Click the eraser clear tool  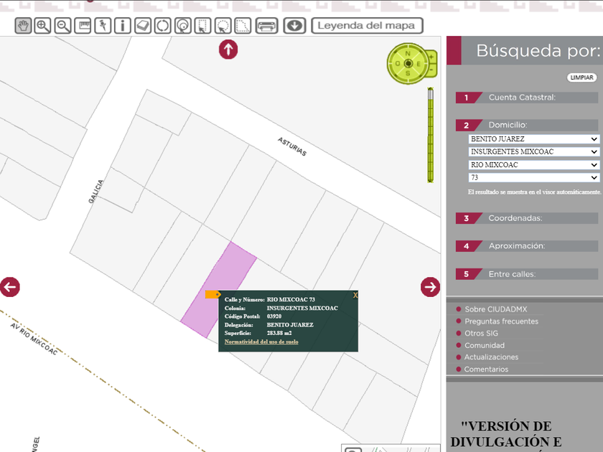[143, 26]
